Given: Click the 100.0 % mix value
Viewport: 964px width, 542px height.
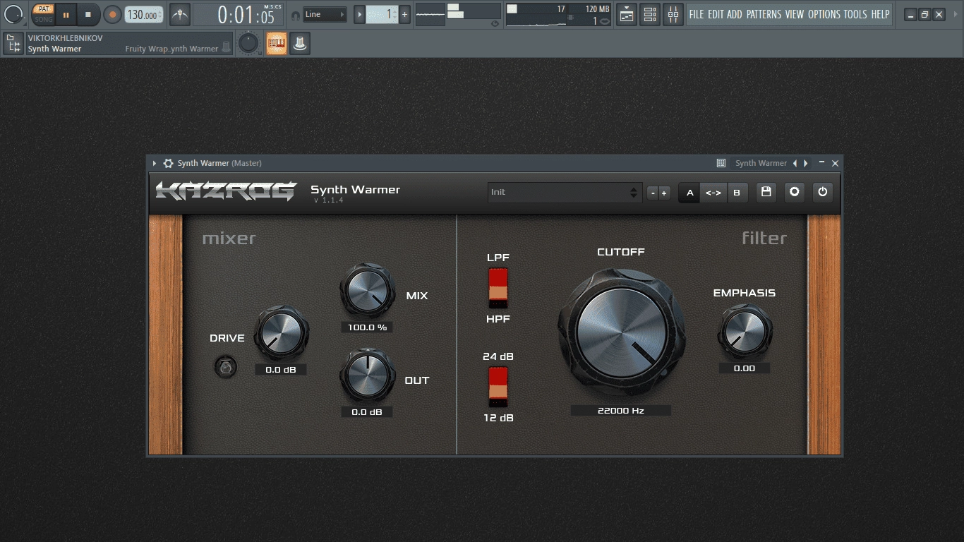Looking at the screenshot, I should pos(368,327).
